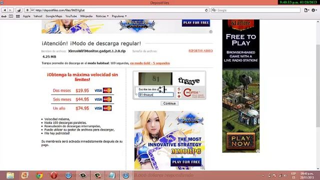Go back with the Safari back arrow
Screen dimensions: 320x180
pyautogui.click(x=4, y=10)
